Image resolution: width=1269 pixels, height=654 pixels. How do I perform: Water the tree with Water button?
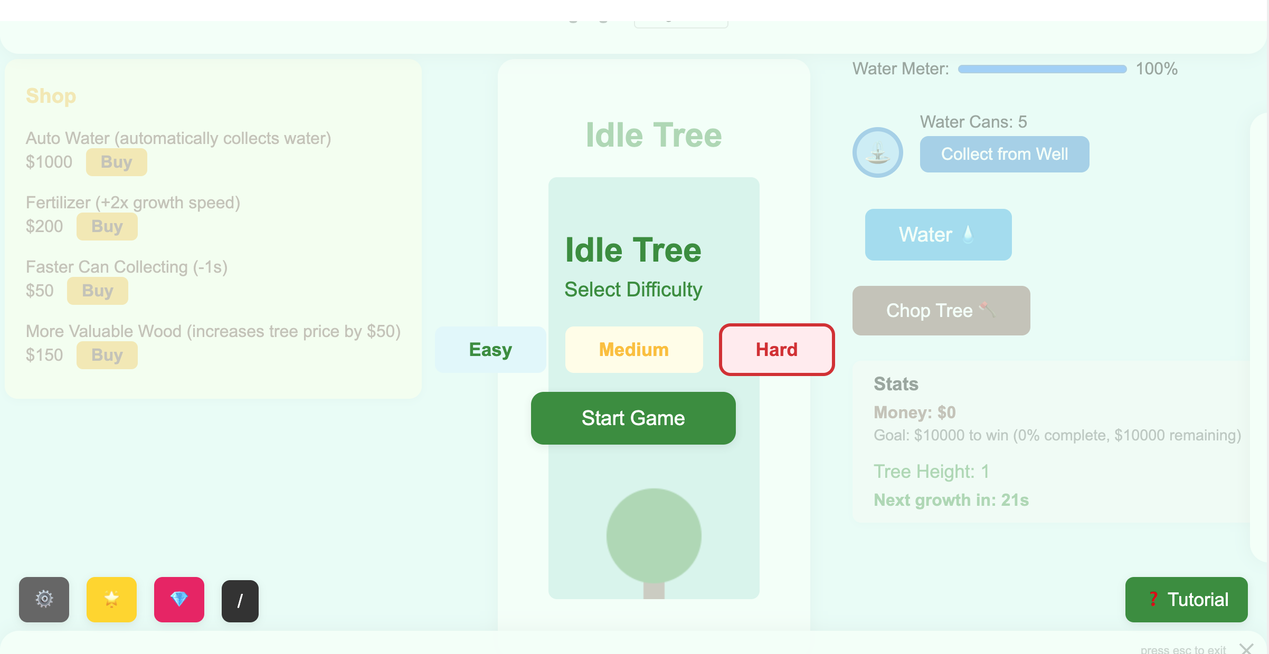pyautogui.click(x=938, y=235)
